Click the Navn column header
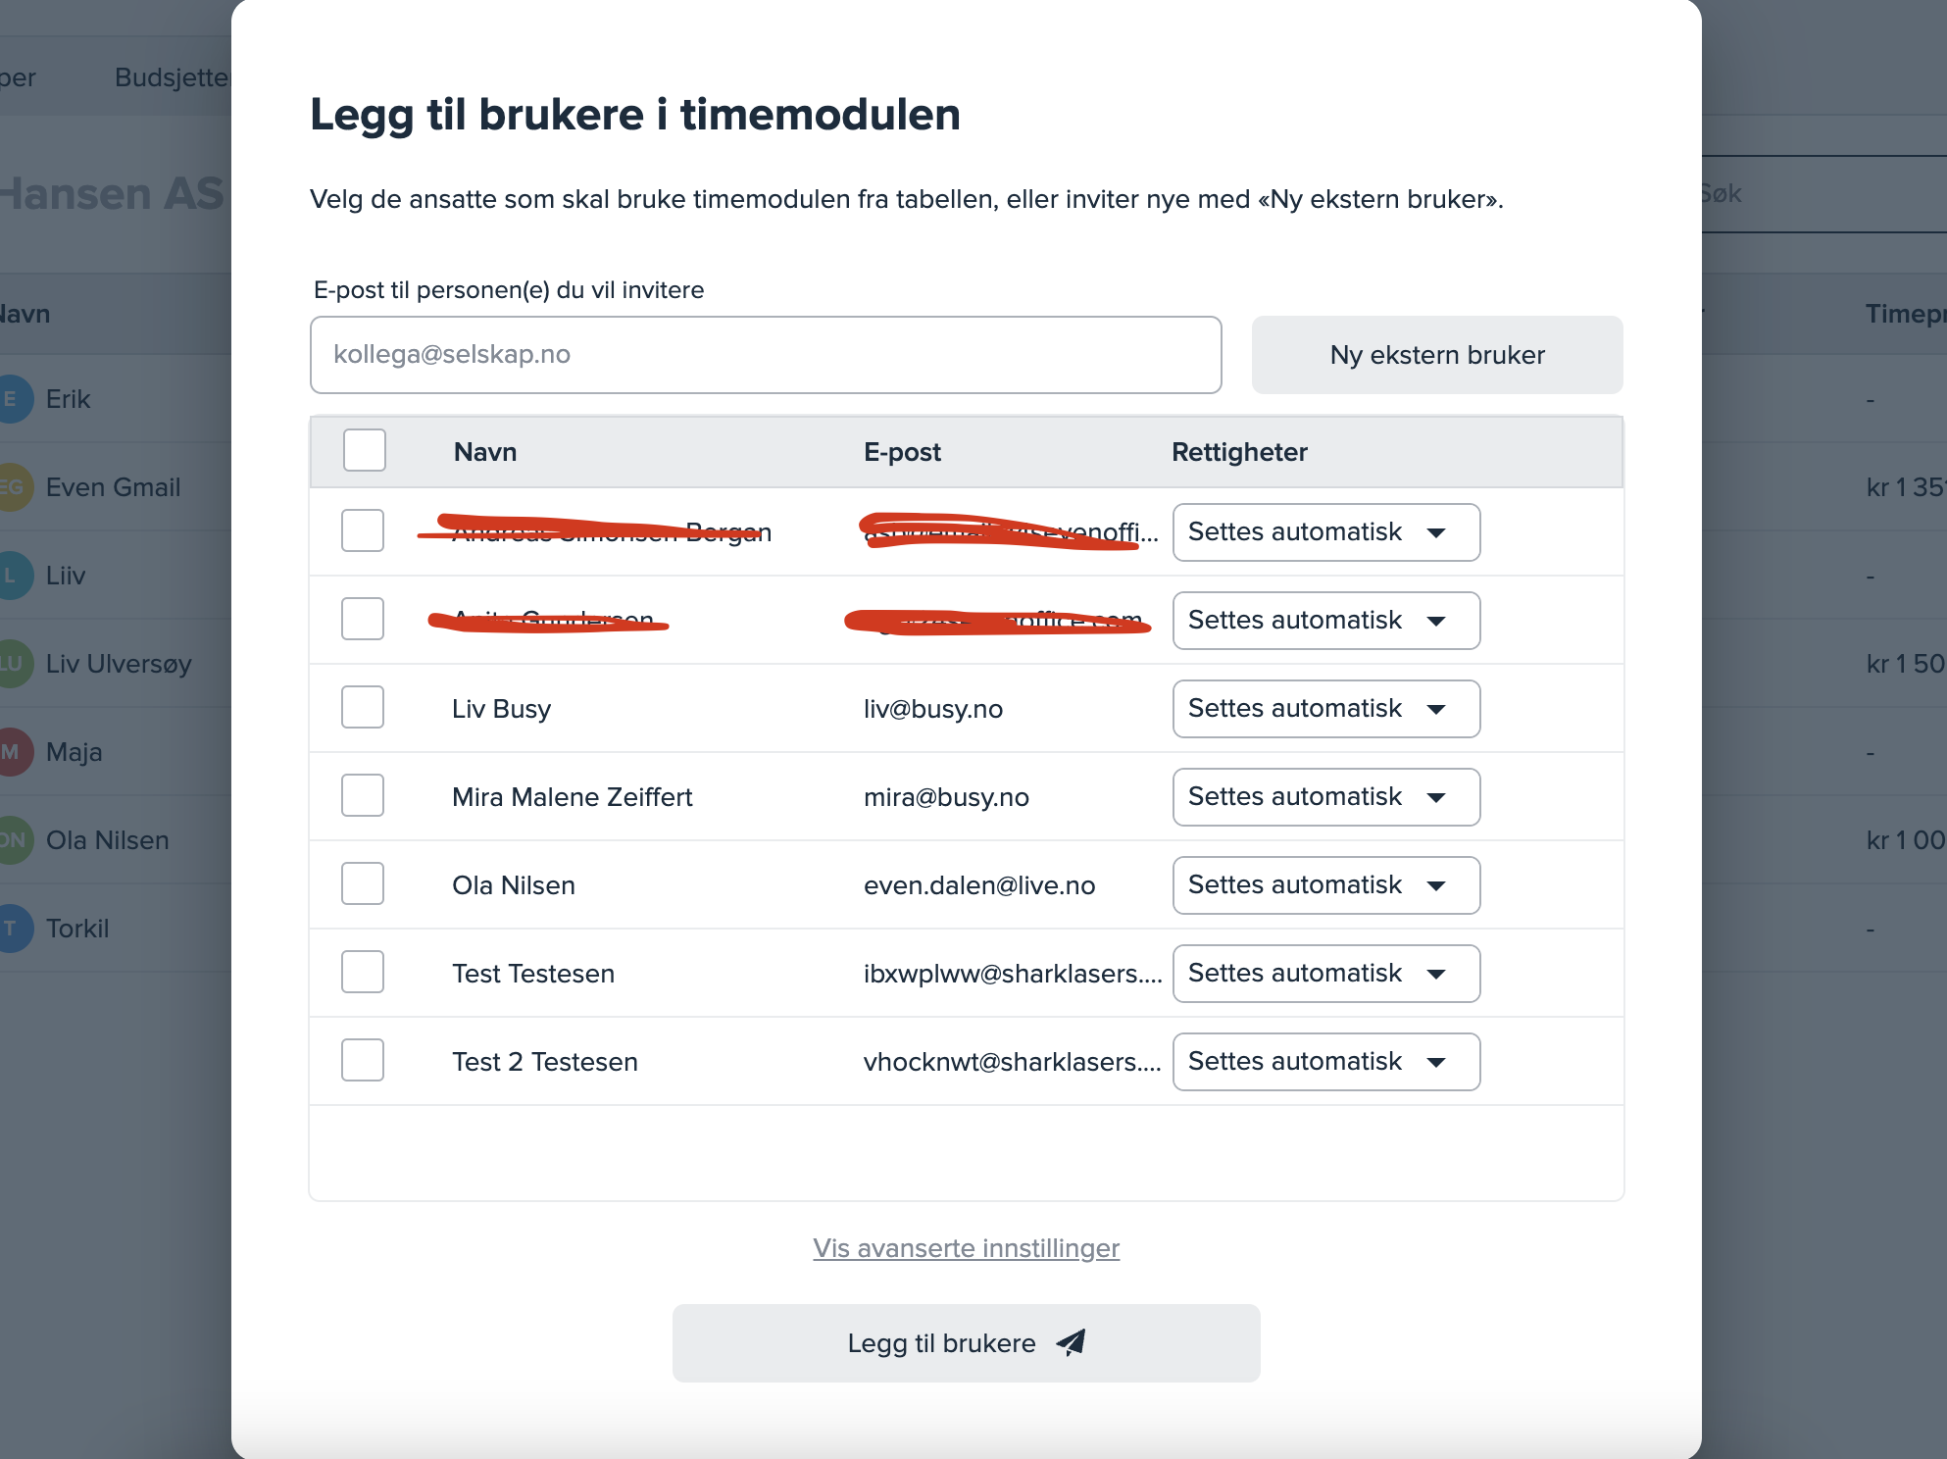 point(485,452)
